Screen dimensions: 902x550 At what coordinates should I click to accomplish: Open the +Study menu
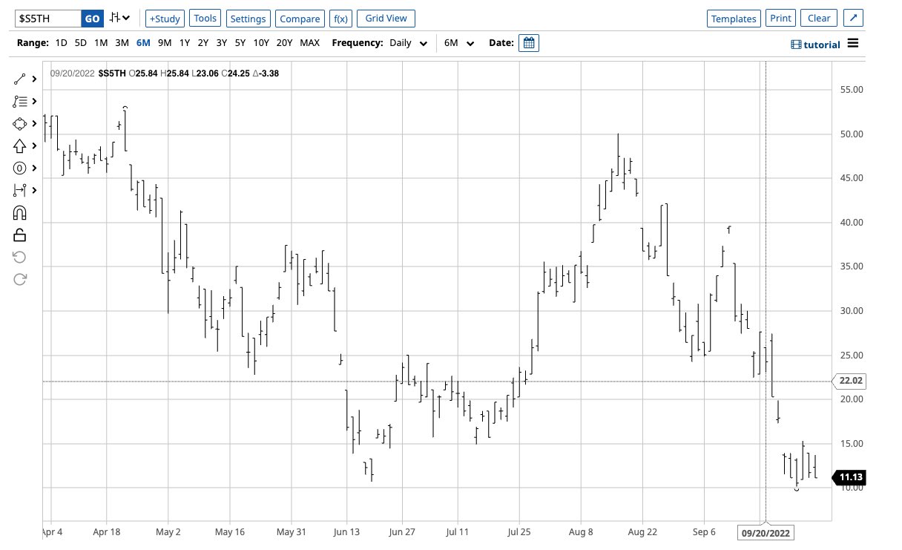click(x=165, y=19)
